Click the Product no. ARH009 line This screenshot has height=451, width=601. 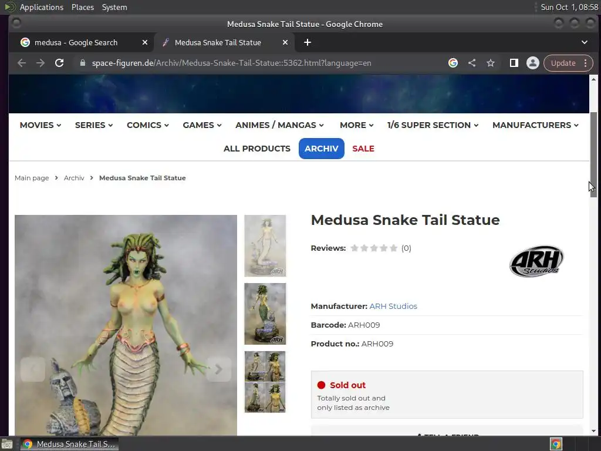[352, 344]
